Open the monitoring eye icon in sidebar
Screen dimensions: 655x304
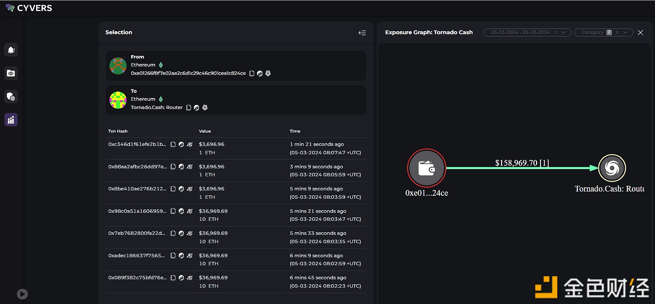point(11,73)
